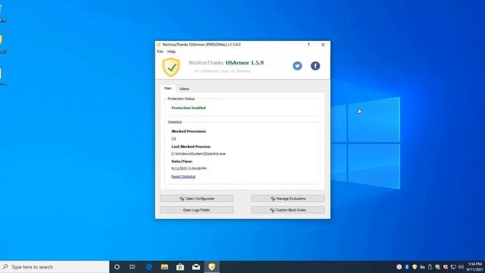Image resolution: width=485 pixels, height=273 pixels.
Task: Open Microsoft Store from the taskbar
Action: coord(180,267)
